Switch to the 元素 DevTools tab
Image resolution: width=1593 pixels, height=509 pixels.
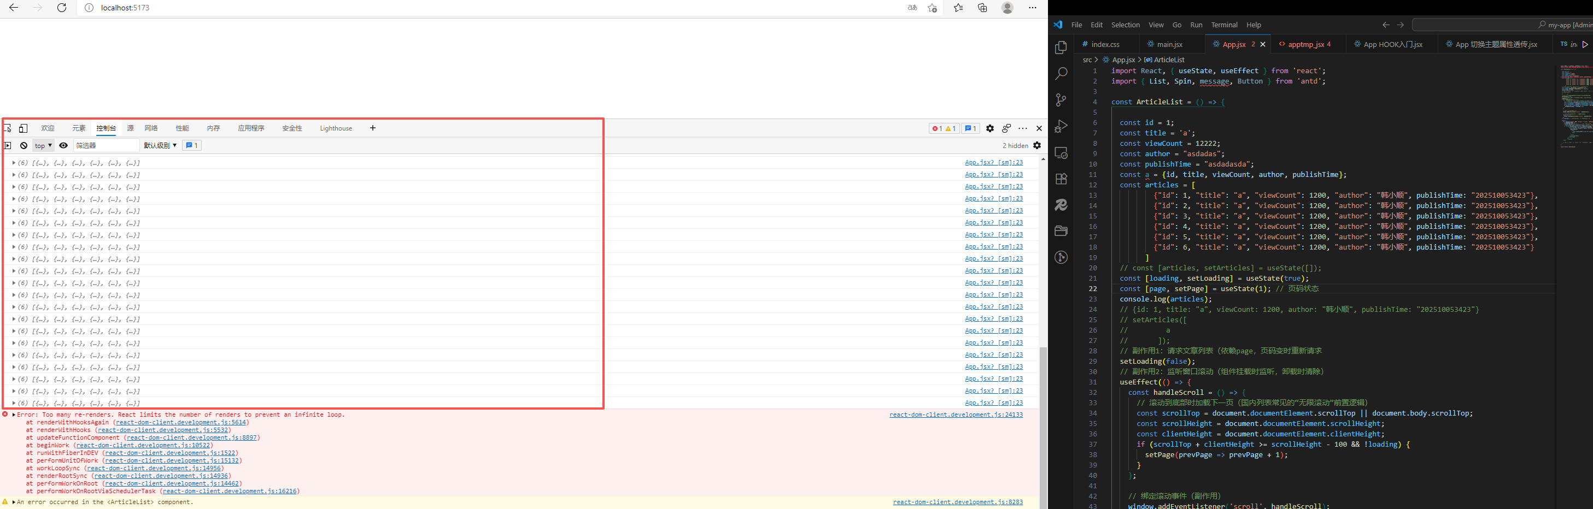(79, 128)
